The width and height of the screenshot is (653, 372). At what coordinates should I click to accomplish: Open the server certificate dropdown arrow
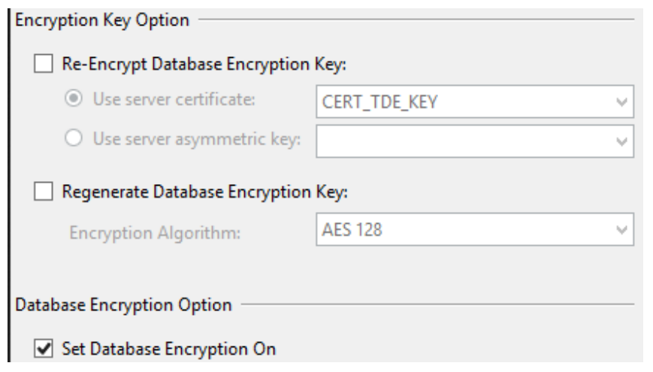click(x=621, y=101)
